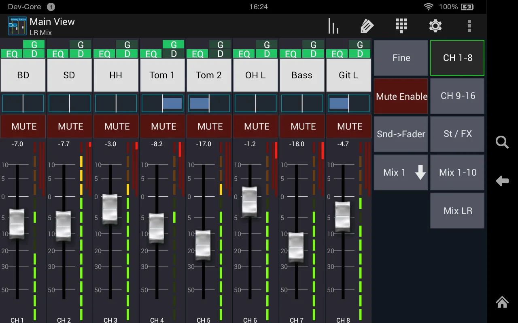Image resolution: width=518 pixels, height=323 pixels.
Task: Switch to the CH 9-16 layer
Action: 457,96
